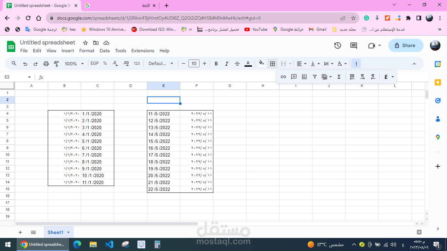
Task: Toggle sheet direction icon
Action: click(x=352, y=77)
